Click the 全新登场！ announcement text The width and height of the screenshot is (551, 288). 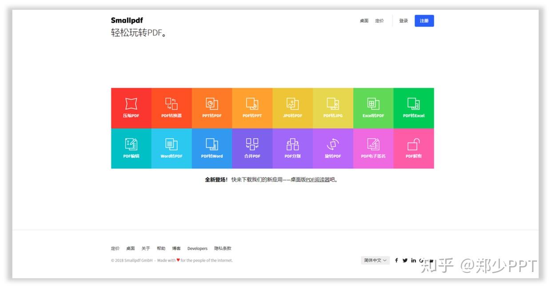tap(216, 180)
